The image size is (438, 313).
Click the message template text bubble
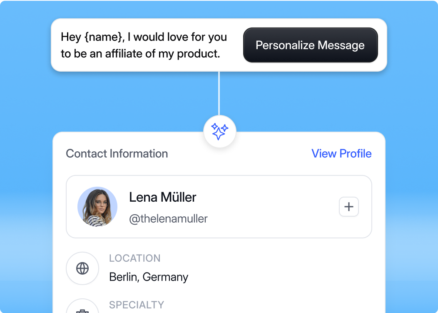coord(144,45)
